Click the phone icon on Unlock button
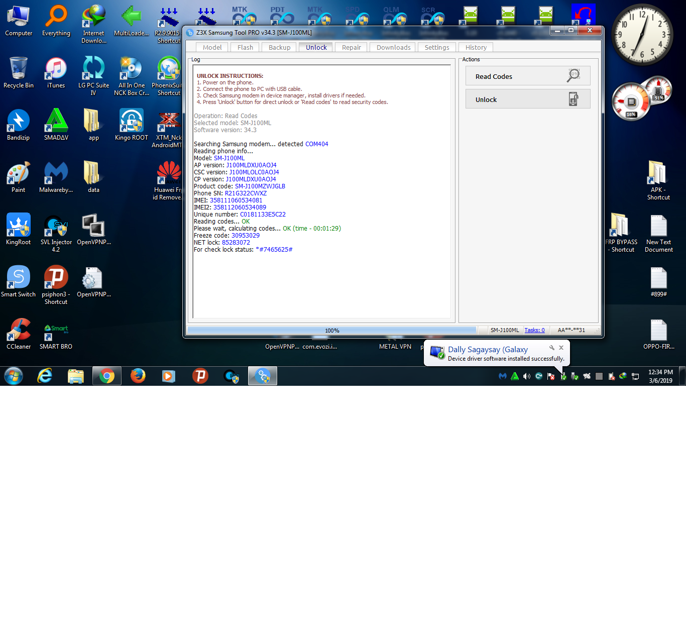686x642 pixels. (574, 99)
